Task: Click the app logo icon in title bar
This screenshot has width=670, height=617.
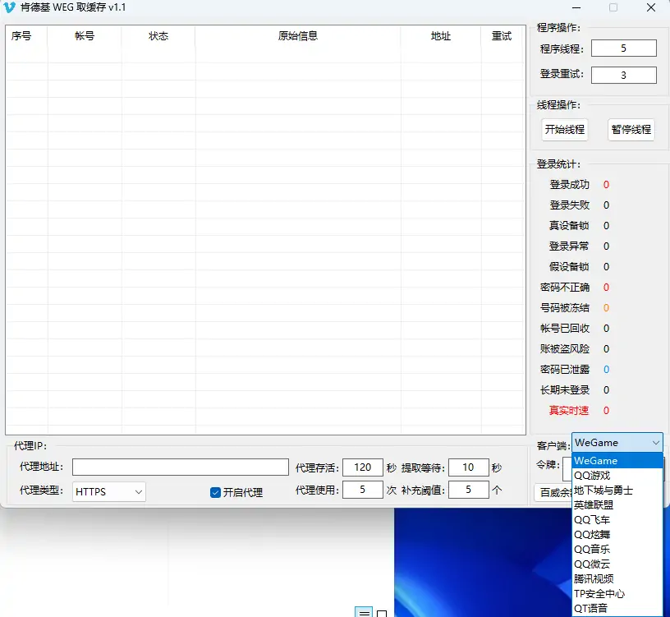Action: 9,7
